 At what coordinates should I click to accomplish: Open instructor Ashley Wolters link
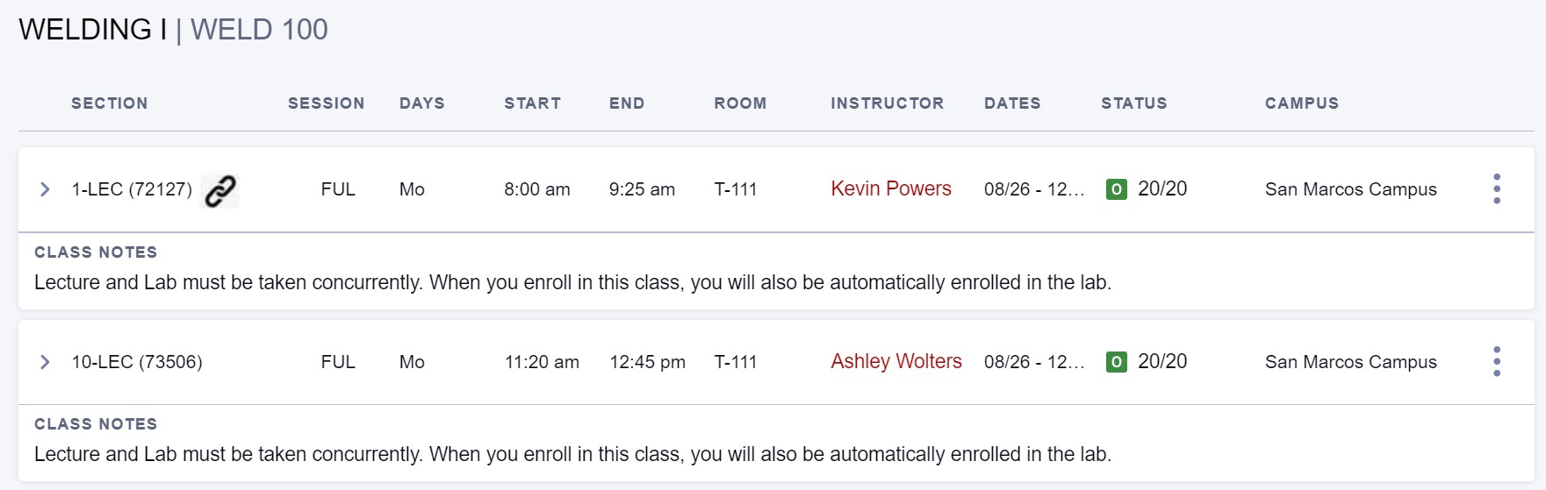896,361
